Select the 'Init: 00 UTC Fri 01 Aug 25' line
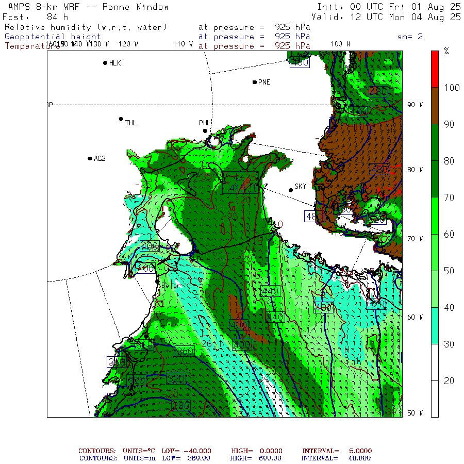This screenshot has height=464, width=464. (x=389, y=7)
